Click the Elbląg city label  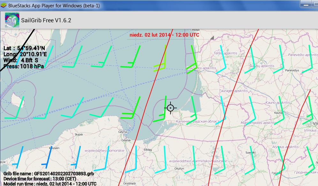coord(148,150)
